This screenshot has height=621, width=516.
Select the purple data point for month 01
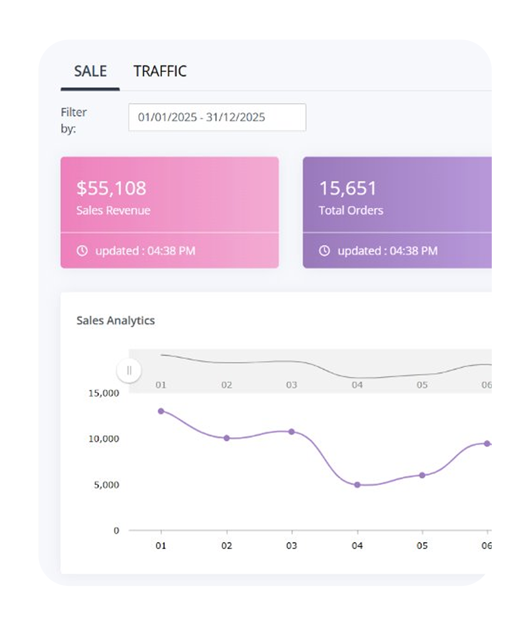[161, 411]
